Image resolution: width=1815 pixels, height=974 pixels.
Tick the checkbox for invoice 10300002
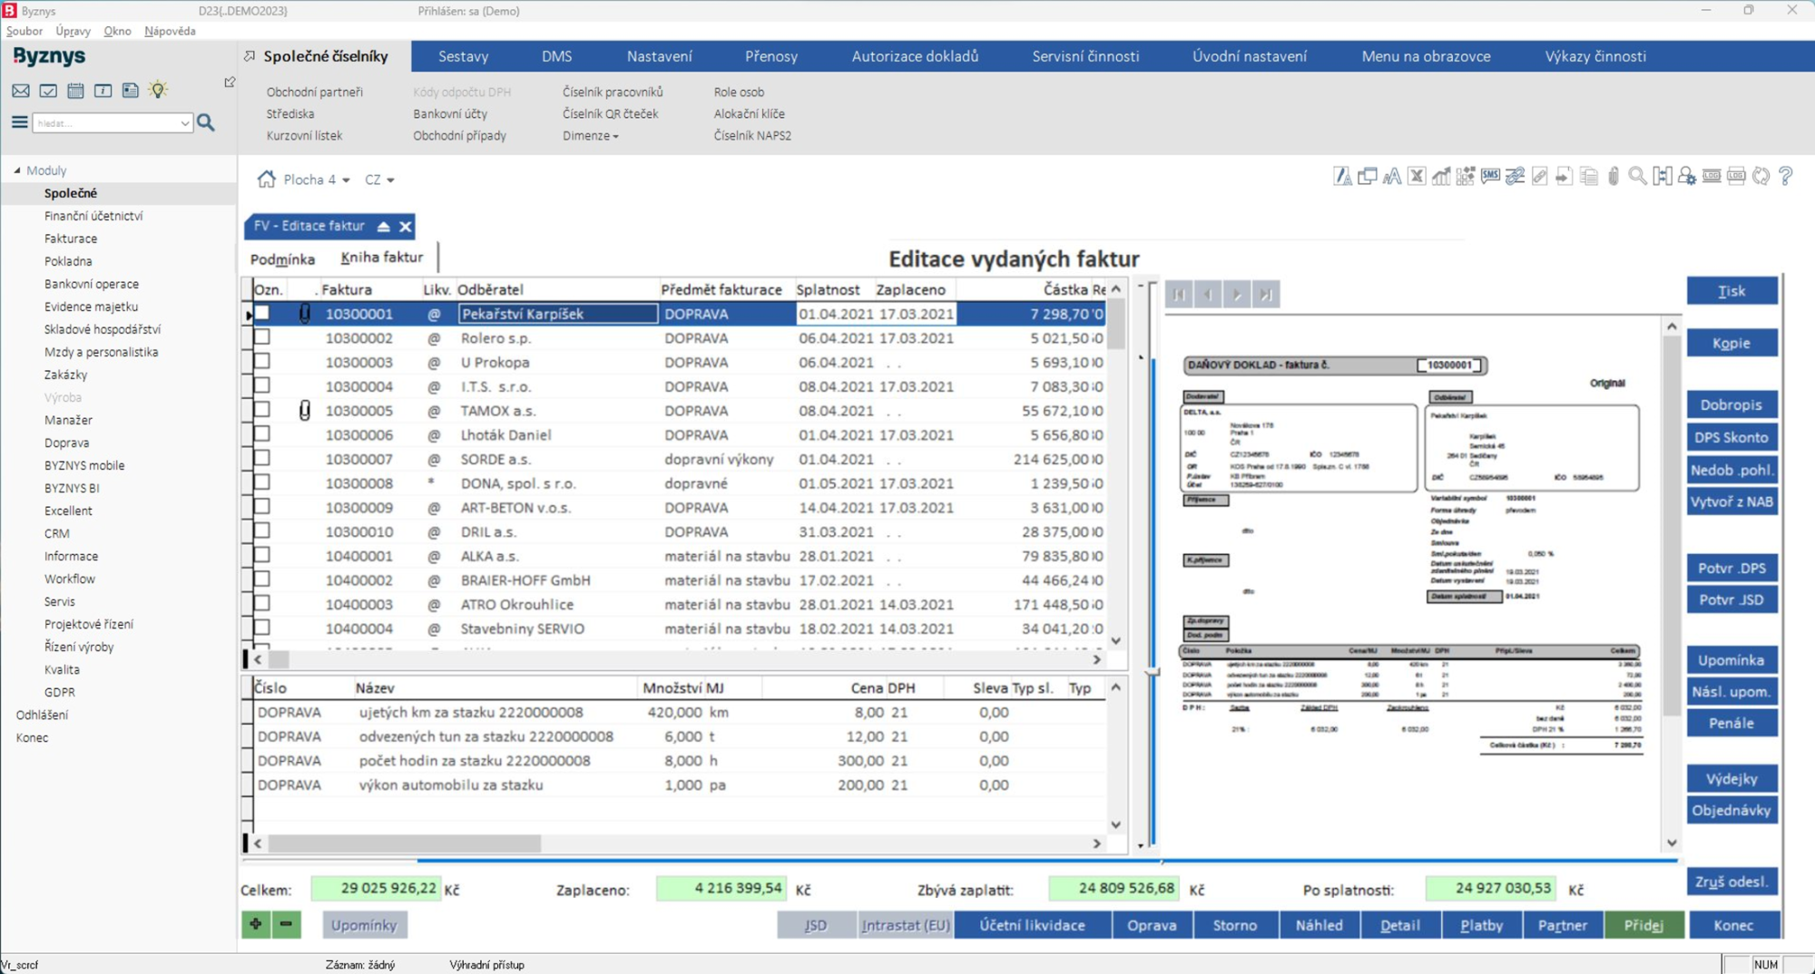262,337
